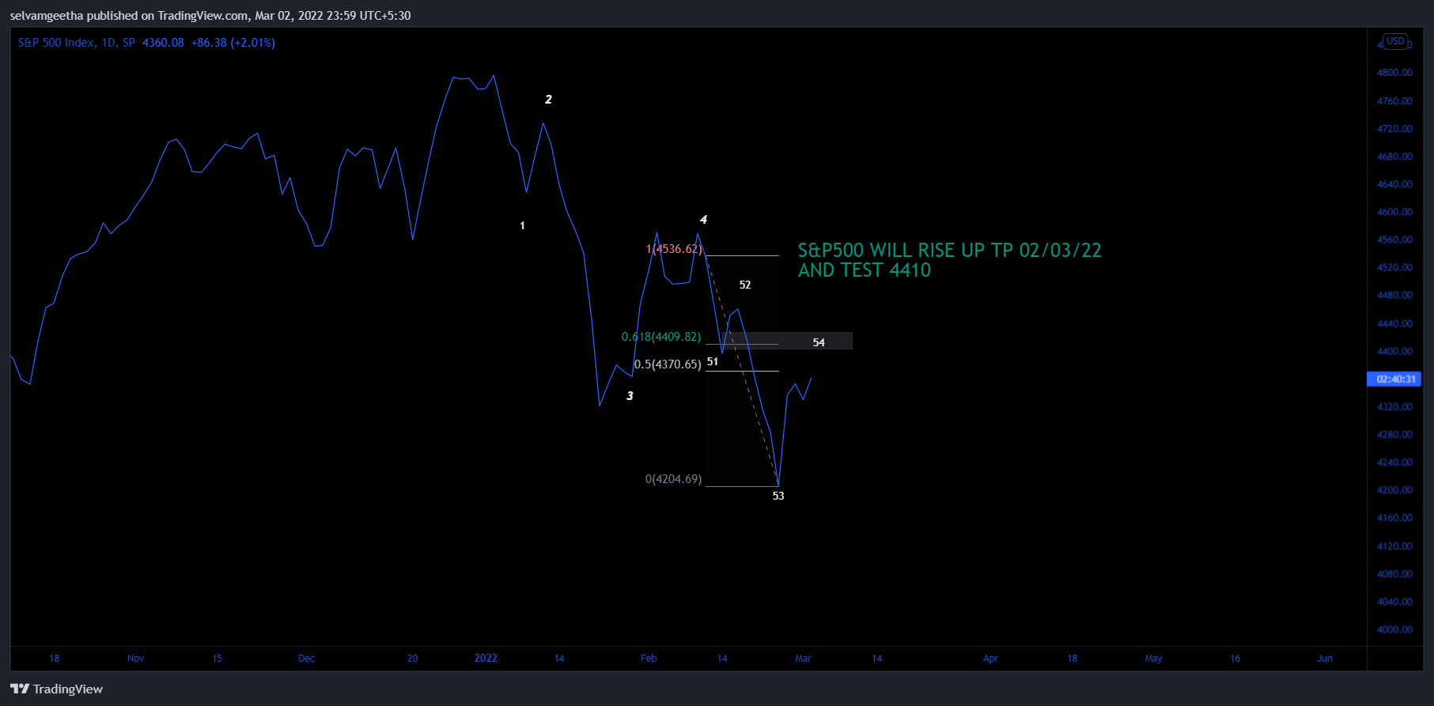The image size is (1434, 706).
Task: Click the Nov label on time axis
Action: tap(135, 659)
